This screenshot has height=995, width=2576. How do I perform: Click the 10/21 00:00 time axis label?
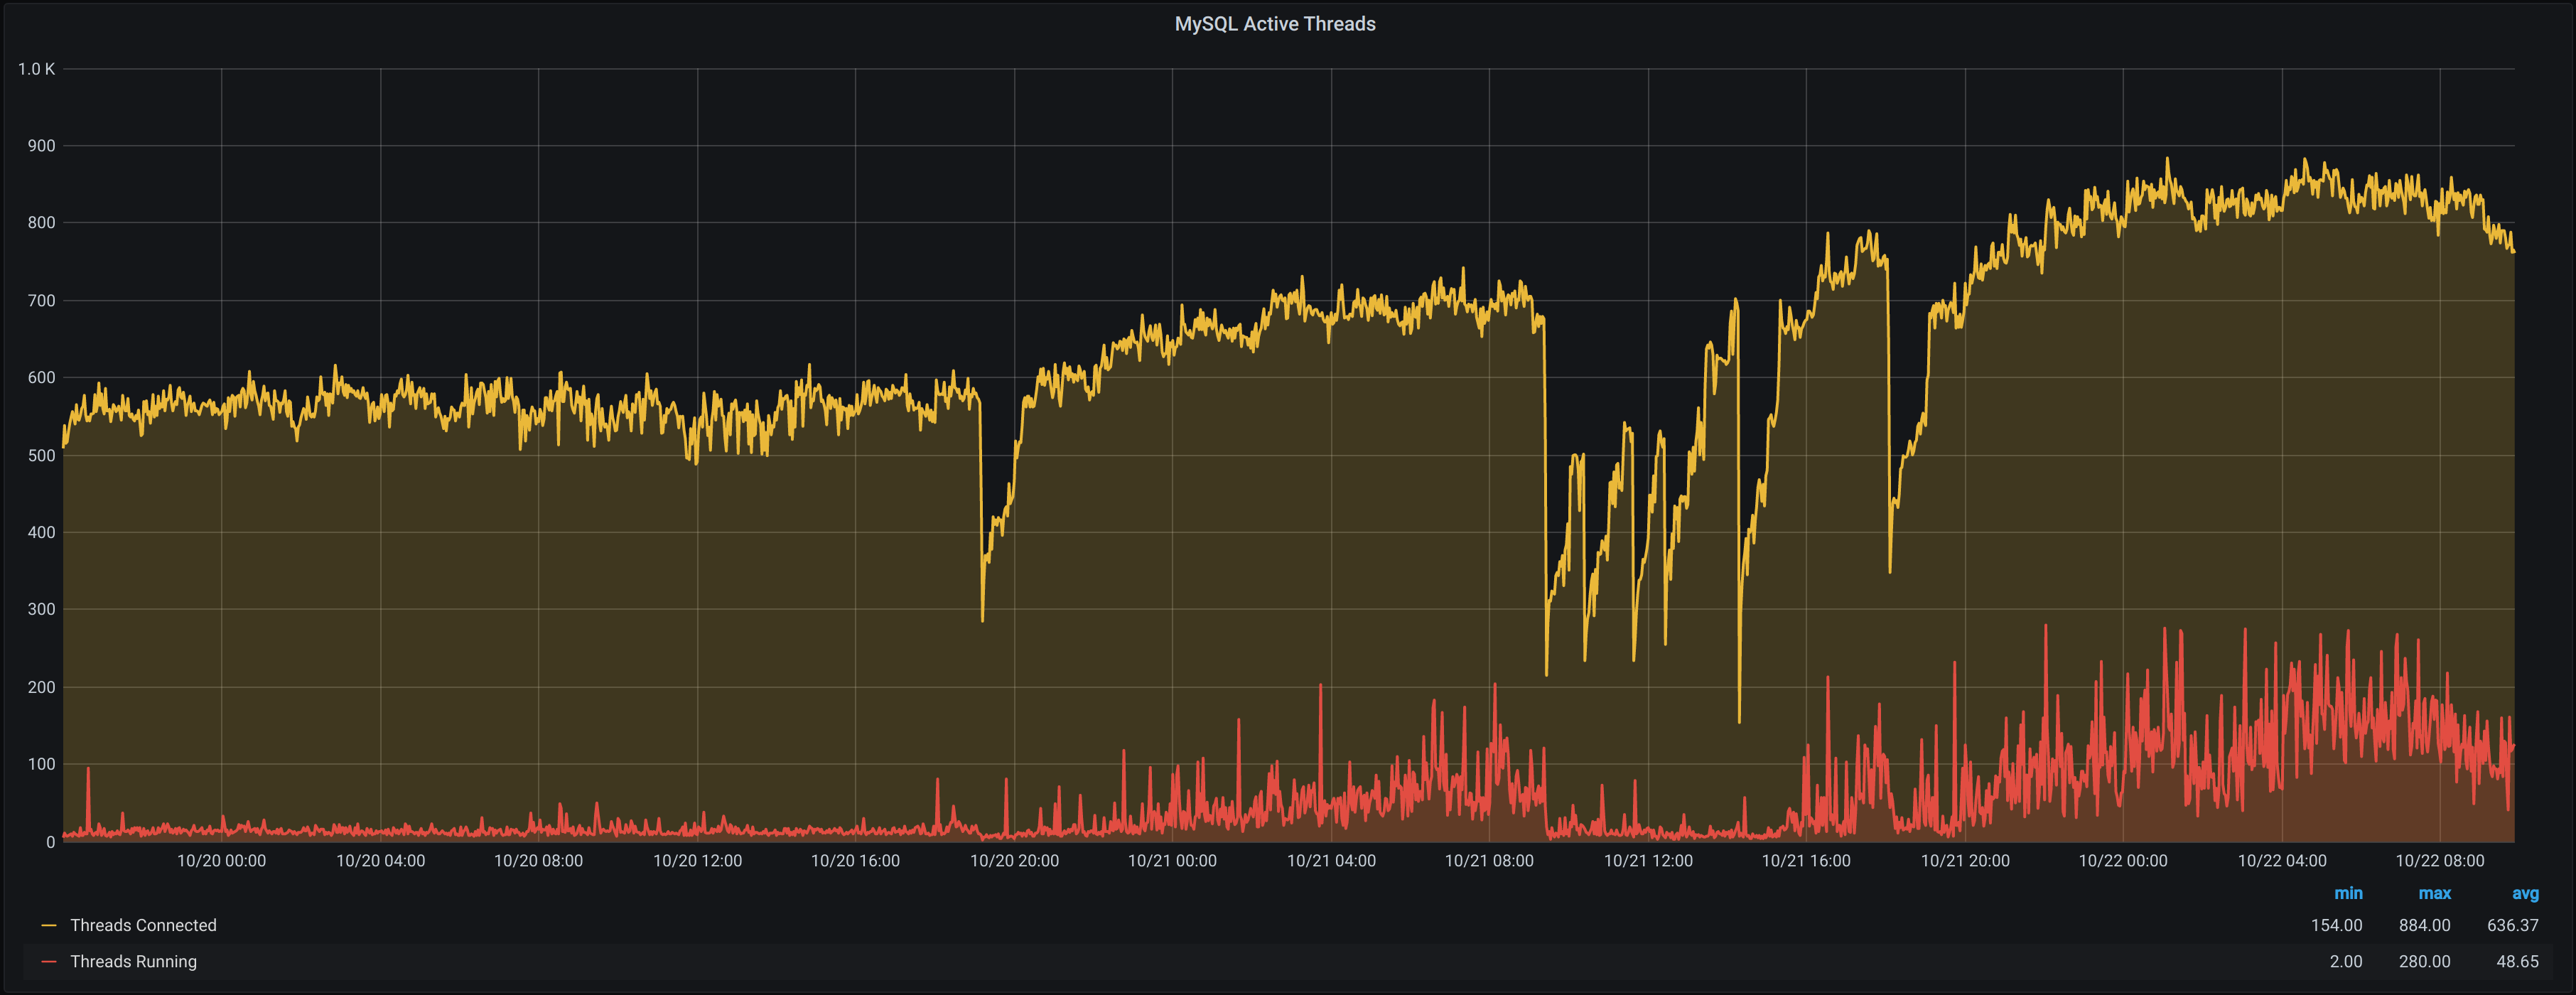1172,860
